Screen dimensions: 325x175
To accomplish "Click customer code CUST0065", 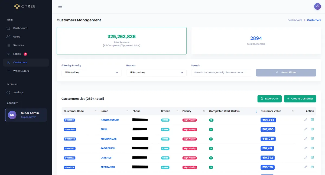I will [x=70, y=139].
